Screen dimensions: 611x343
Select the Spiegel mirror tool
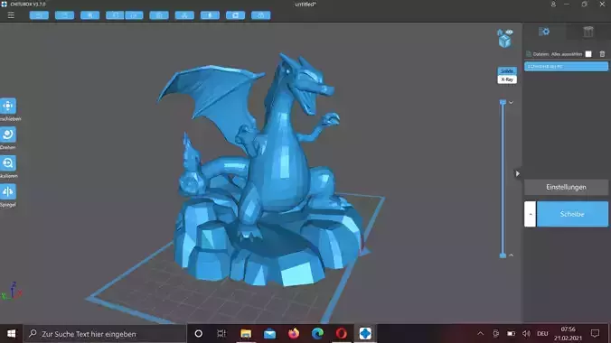coord(8,191)
